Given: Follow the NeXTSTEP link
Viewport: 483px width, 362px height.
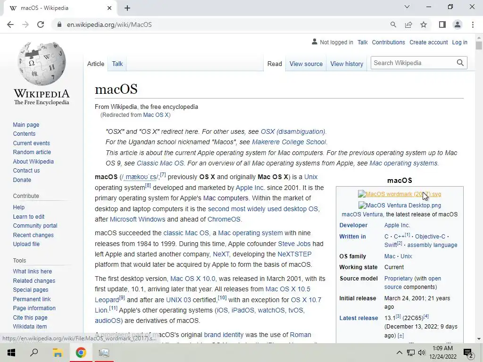Looking at the screenshot, I should (294, 254).
